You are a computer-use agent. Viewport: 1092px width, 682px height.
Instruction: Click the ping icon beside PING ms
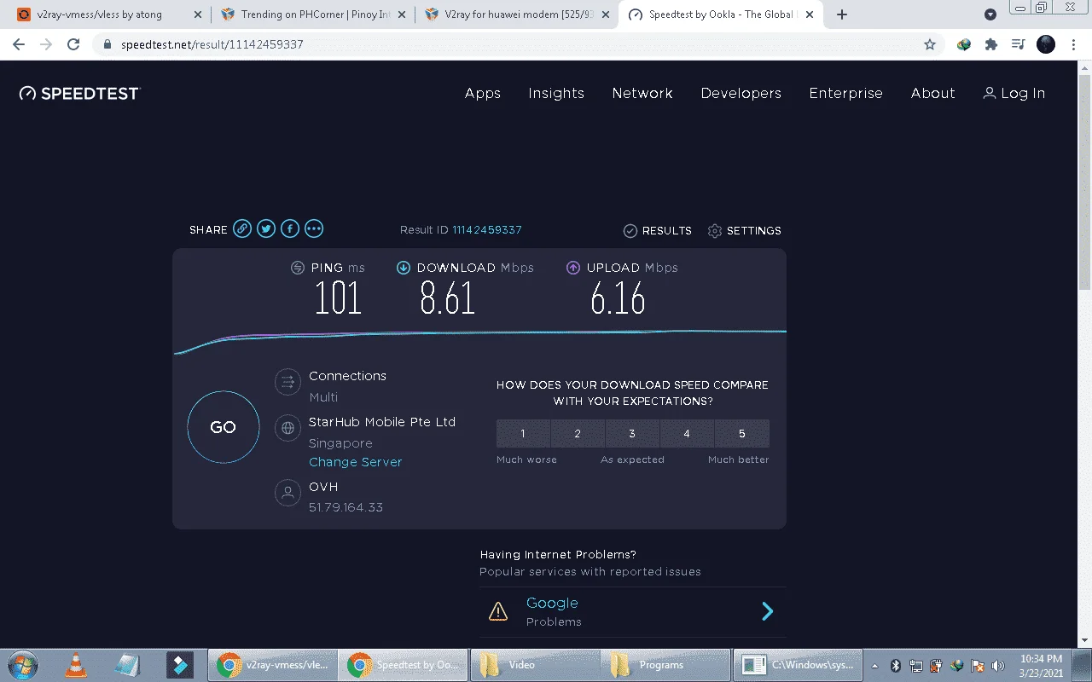297,268
